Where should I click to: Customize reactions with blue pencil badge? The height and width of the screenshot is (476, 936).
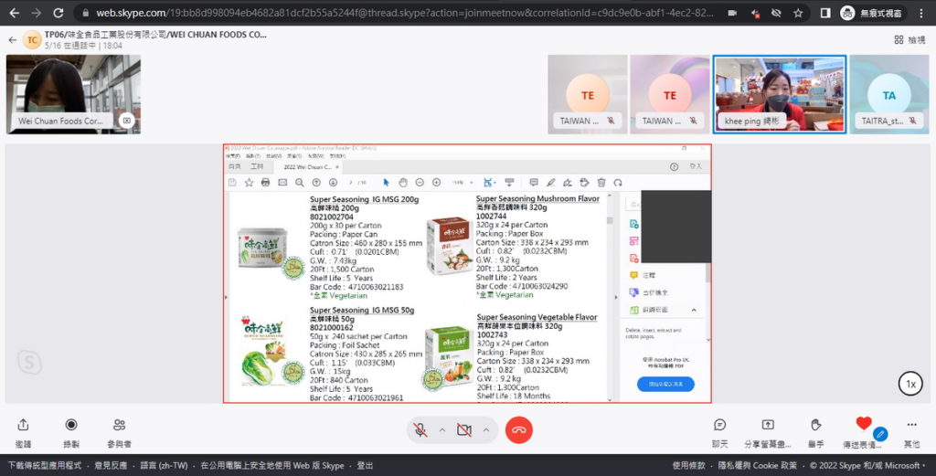[879, 434]
